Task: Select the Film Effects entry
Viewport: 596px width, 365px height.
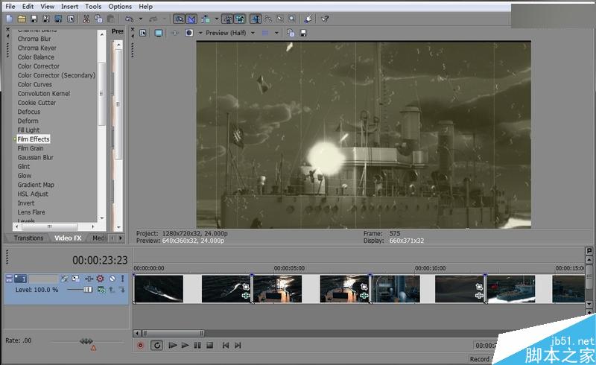Action: point(34,139)
